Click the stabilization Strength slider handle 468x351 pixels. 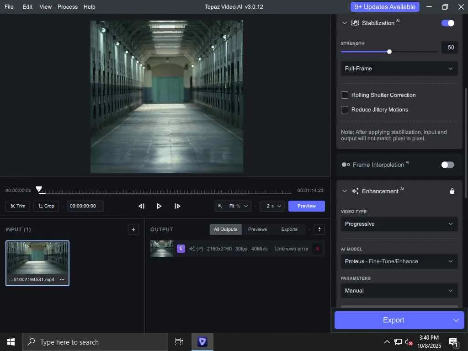[x=389, y=52]
